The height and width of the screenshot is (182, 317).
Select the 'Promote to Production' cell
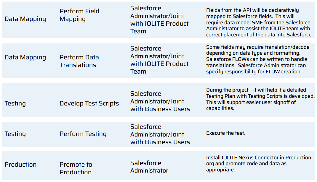[x=76, y=168]
